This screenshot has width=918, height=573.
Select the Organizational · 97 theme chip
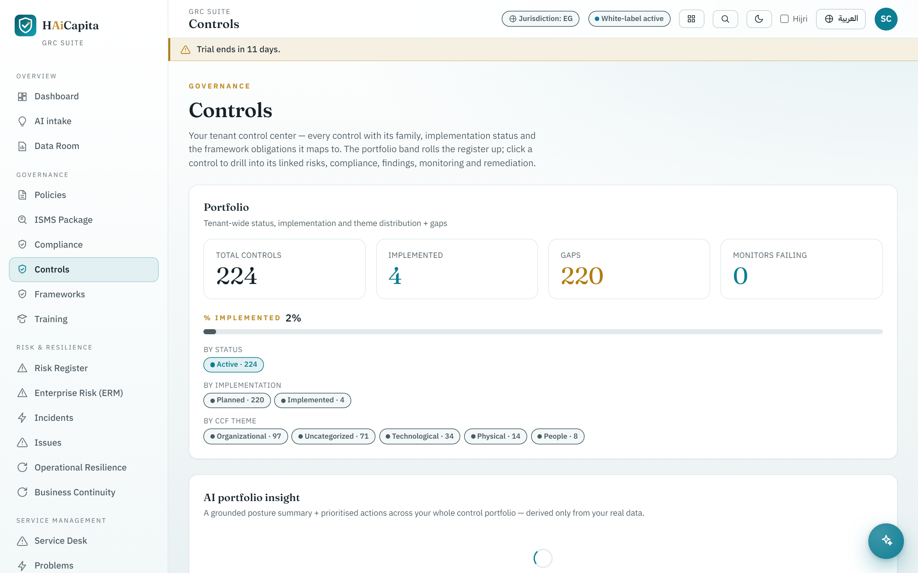tap(246, 436)
